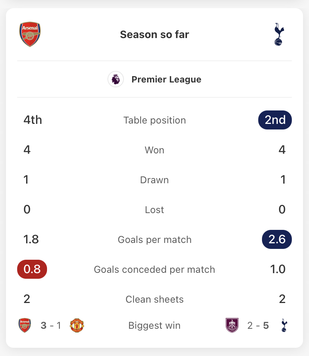
Task: Click the Season so far heading
Action: pos(154,34)
